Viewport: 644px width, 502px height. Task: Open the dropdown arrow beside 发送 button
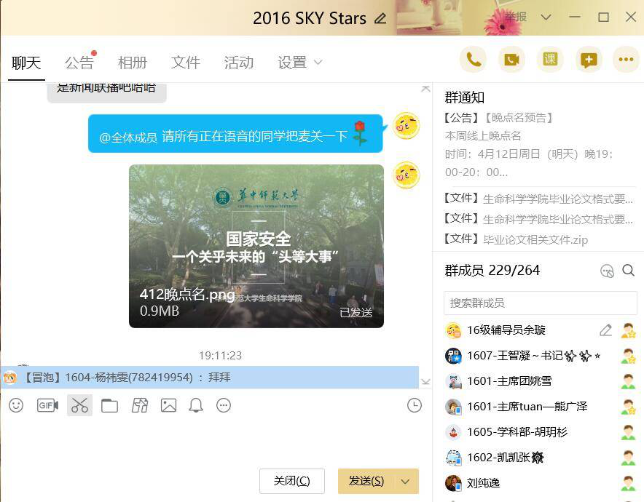406,481
